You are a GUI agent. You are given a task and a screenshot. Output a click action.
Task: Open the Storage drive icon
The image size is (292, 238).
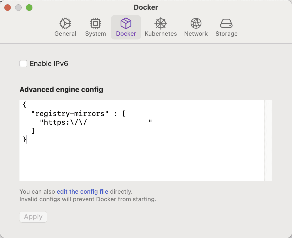coord(226,24)
